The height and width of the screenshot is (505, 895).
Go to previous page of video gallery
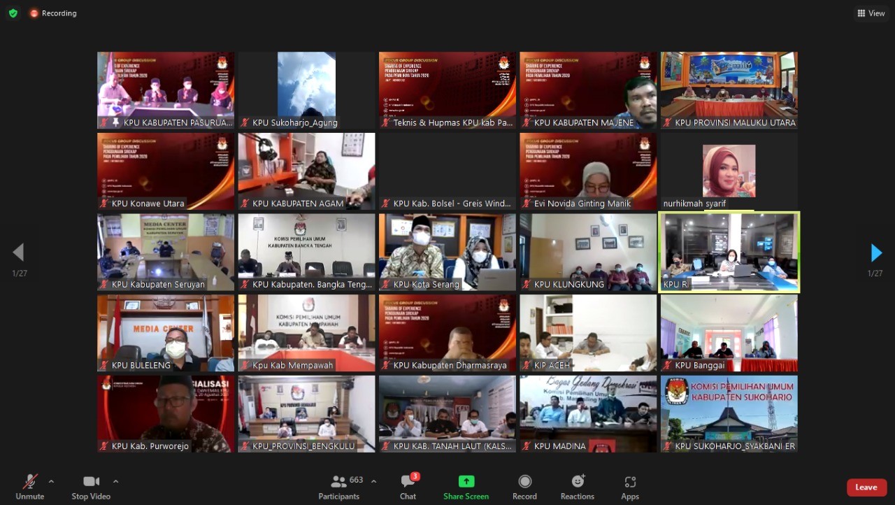click(x=18, y=252)
